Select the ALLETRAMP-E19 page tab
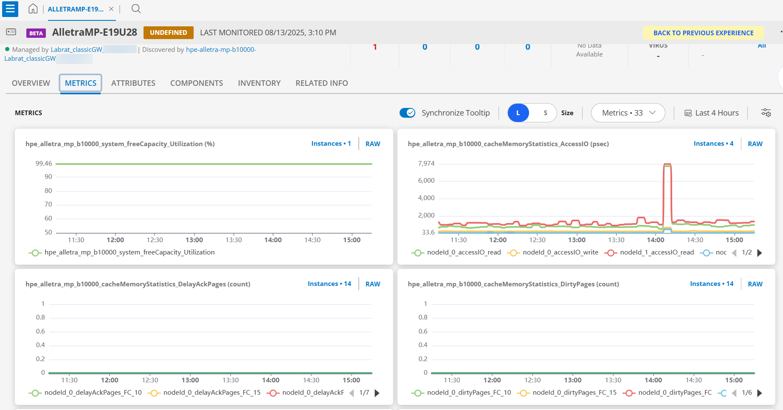The height and width of the screenshot is (410, 783). tap(76, 9)
